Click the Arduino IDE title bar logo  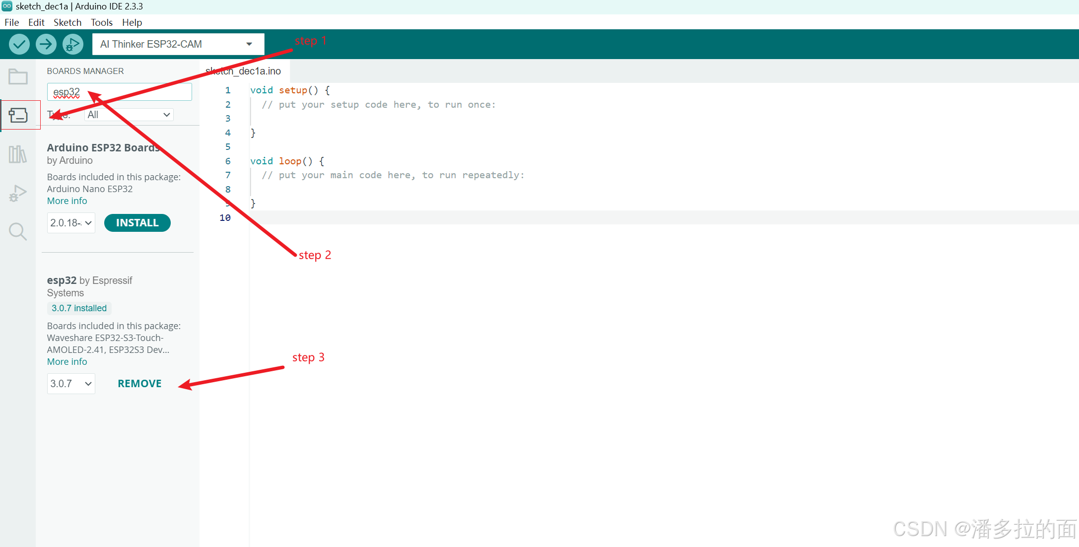[7, 6]
